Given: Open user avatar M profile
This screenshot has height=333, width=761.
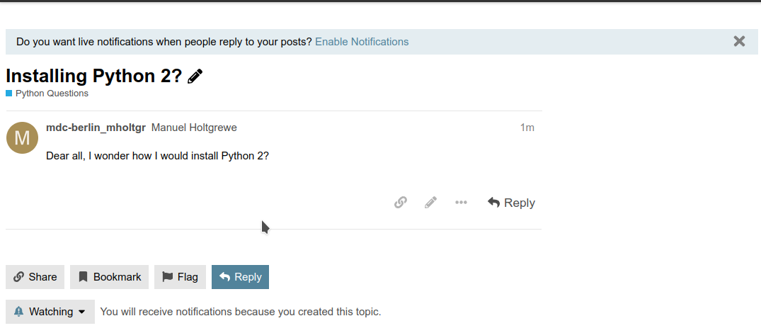Looking at the screenshot, I should pos(22,138).
